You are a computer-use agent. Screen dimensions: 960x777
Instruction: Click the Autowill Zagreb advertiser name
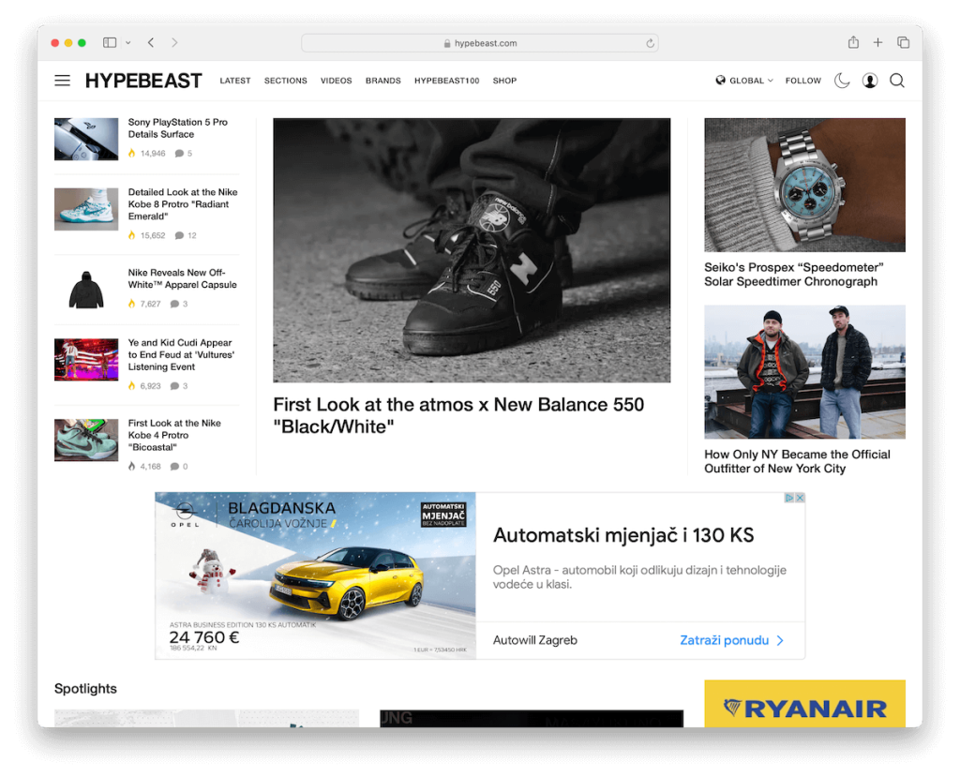pos(535,640)
